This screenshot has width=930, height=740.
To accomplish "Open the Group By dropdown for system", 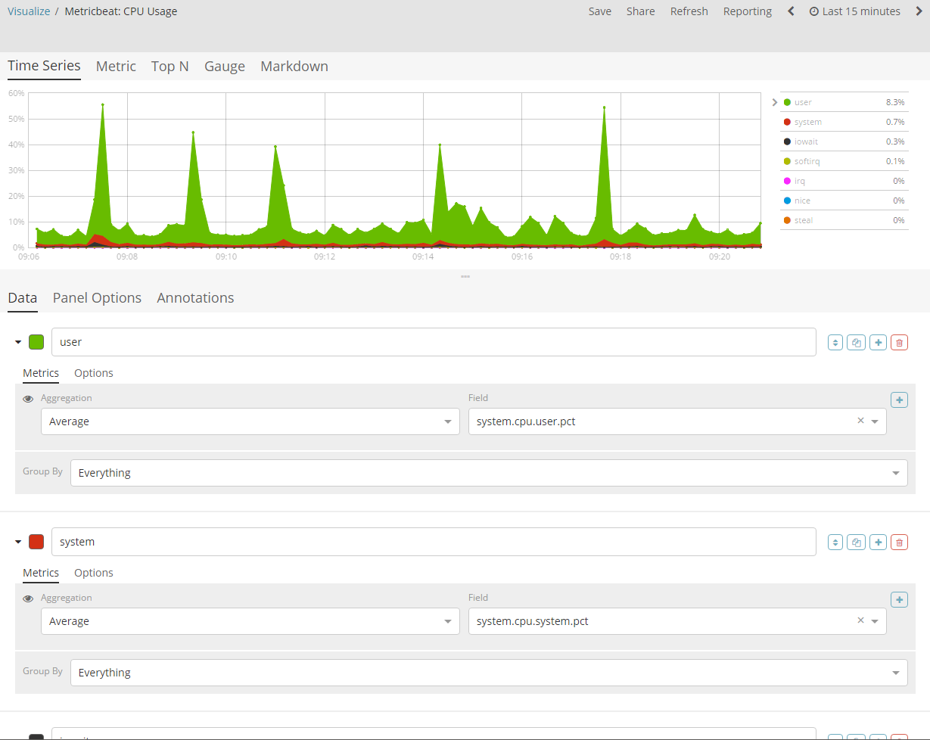I will tap(488, 672).
